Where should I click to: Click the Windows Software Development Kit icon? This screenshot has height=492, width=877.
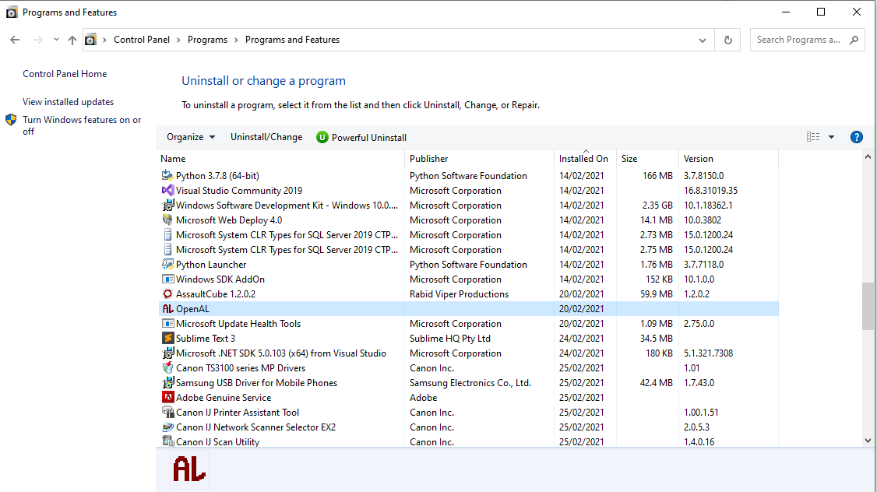tap(167, 206)
